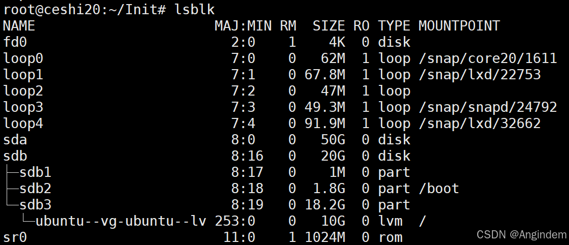This screenshot has width=569, height=245.
Task: Select the loop2 device name
Action: coord(23,91)
